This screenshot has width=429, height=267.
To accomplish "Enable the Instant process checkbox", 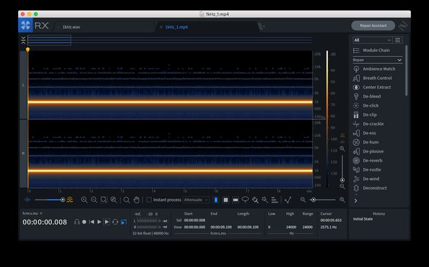I will tap(149, 200).
